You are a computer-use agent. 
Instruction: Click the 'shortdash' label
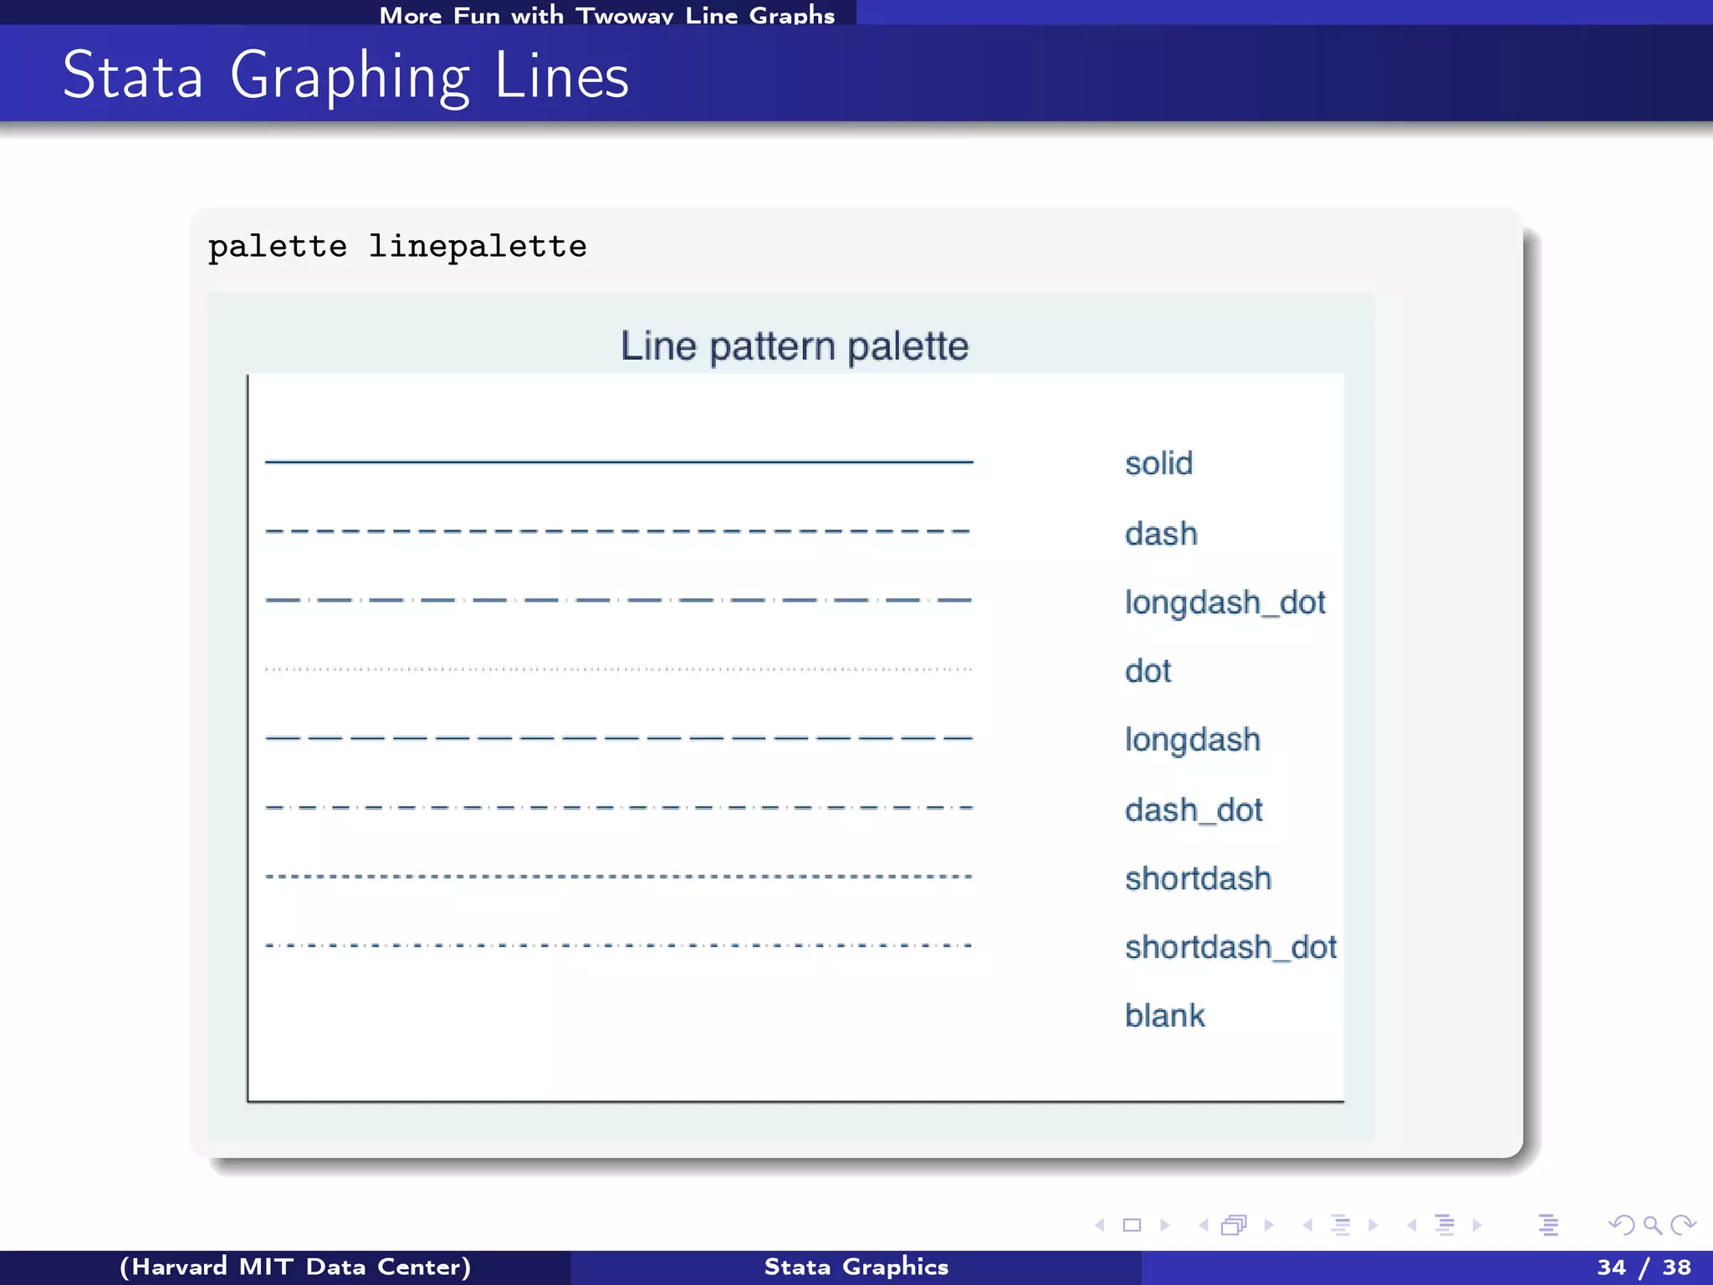pos(1198,878)
